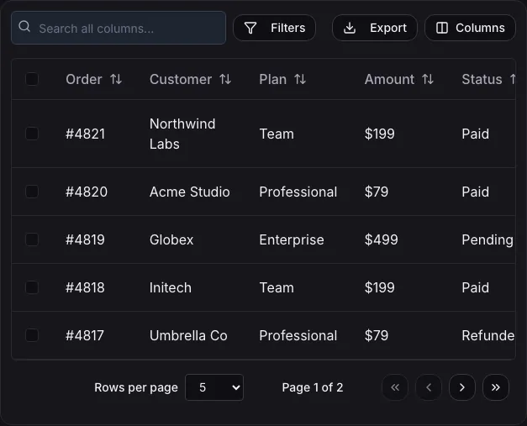
Task: Click the $499 amount cell
Action: [381, 239]
